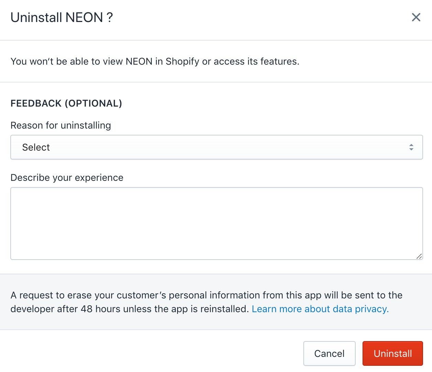
Task: Confirm with the red Uninstall button
Action: point(393,353)
